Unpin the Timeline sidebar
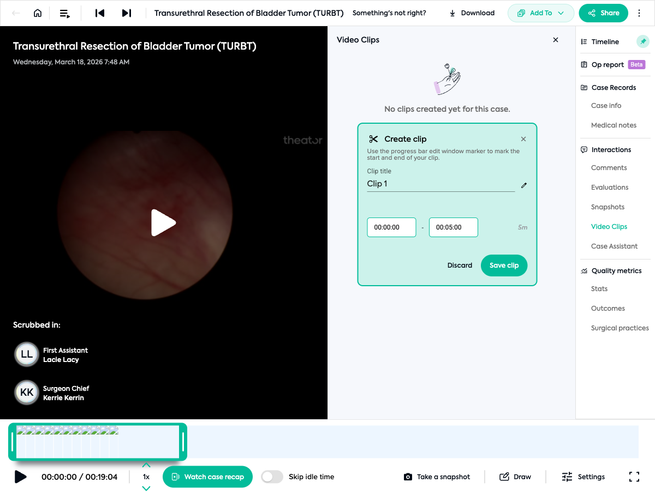655x501 pixels. coord(643,41)
